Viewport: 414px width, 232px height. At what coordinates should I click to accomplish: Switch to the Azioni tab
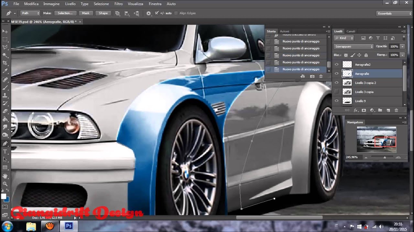point(285,31)
